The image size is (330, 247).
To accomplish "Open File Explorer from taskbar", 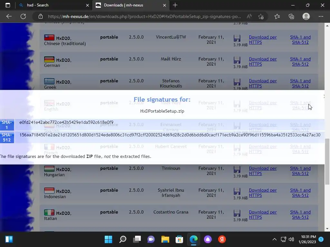I will (x=165, y=239).
